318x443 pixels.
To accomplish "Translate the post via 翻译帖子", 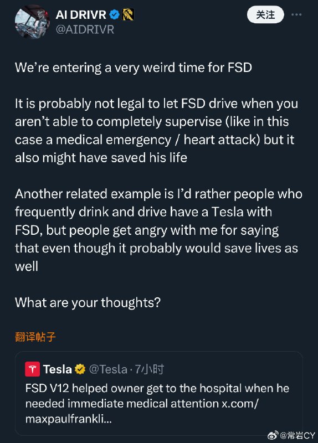I will (x=35, y=337).
